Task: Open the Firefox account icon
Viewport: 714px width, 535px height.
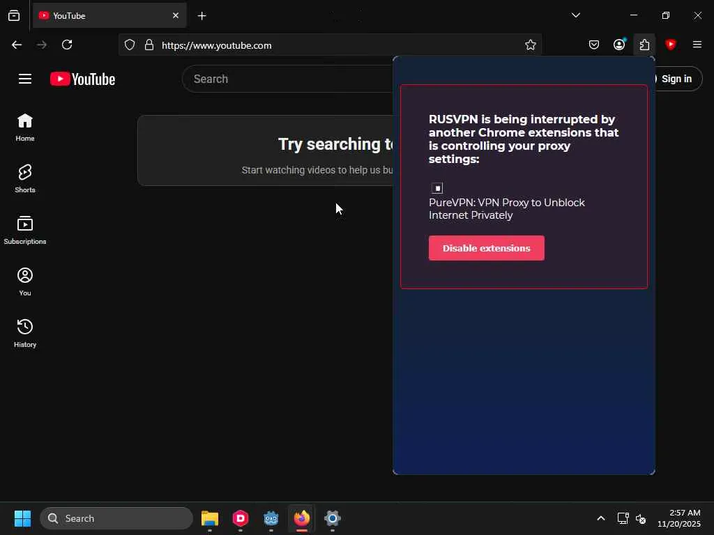Action: pyautogui.click(x=619, y=45)
